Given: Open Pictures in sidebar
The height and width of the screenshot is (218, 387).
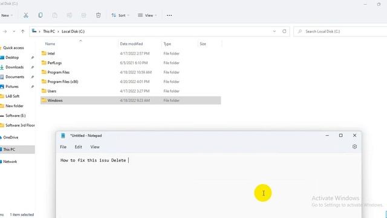Looking at the screenshot, I should pyautogui.click(x=12, y=87).
